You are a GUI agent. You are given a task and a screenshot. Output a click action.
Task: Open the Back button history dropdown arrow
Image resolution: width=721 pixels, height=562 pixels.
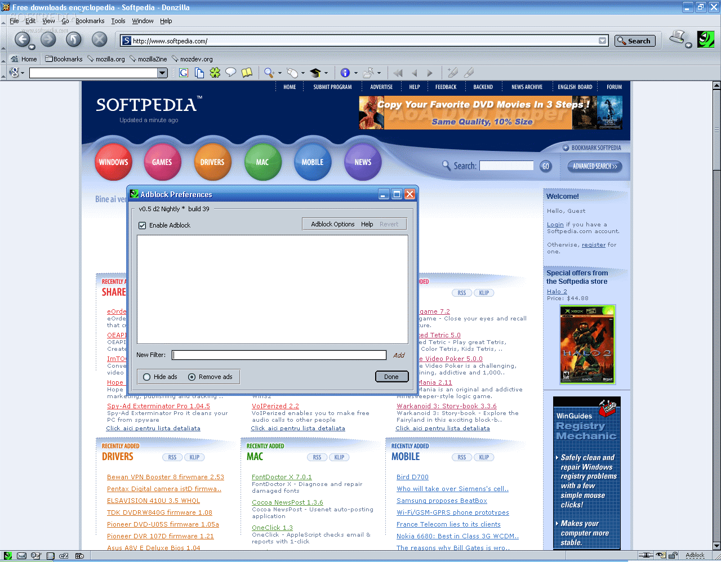click(32, 47)
